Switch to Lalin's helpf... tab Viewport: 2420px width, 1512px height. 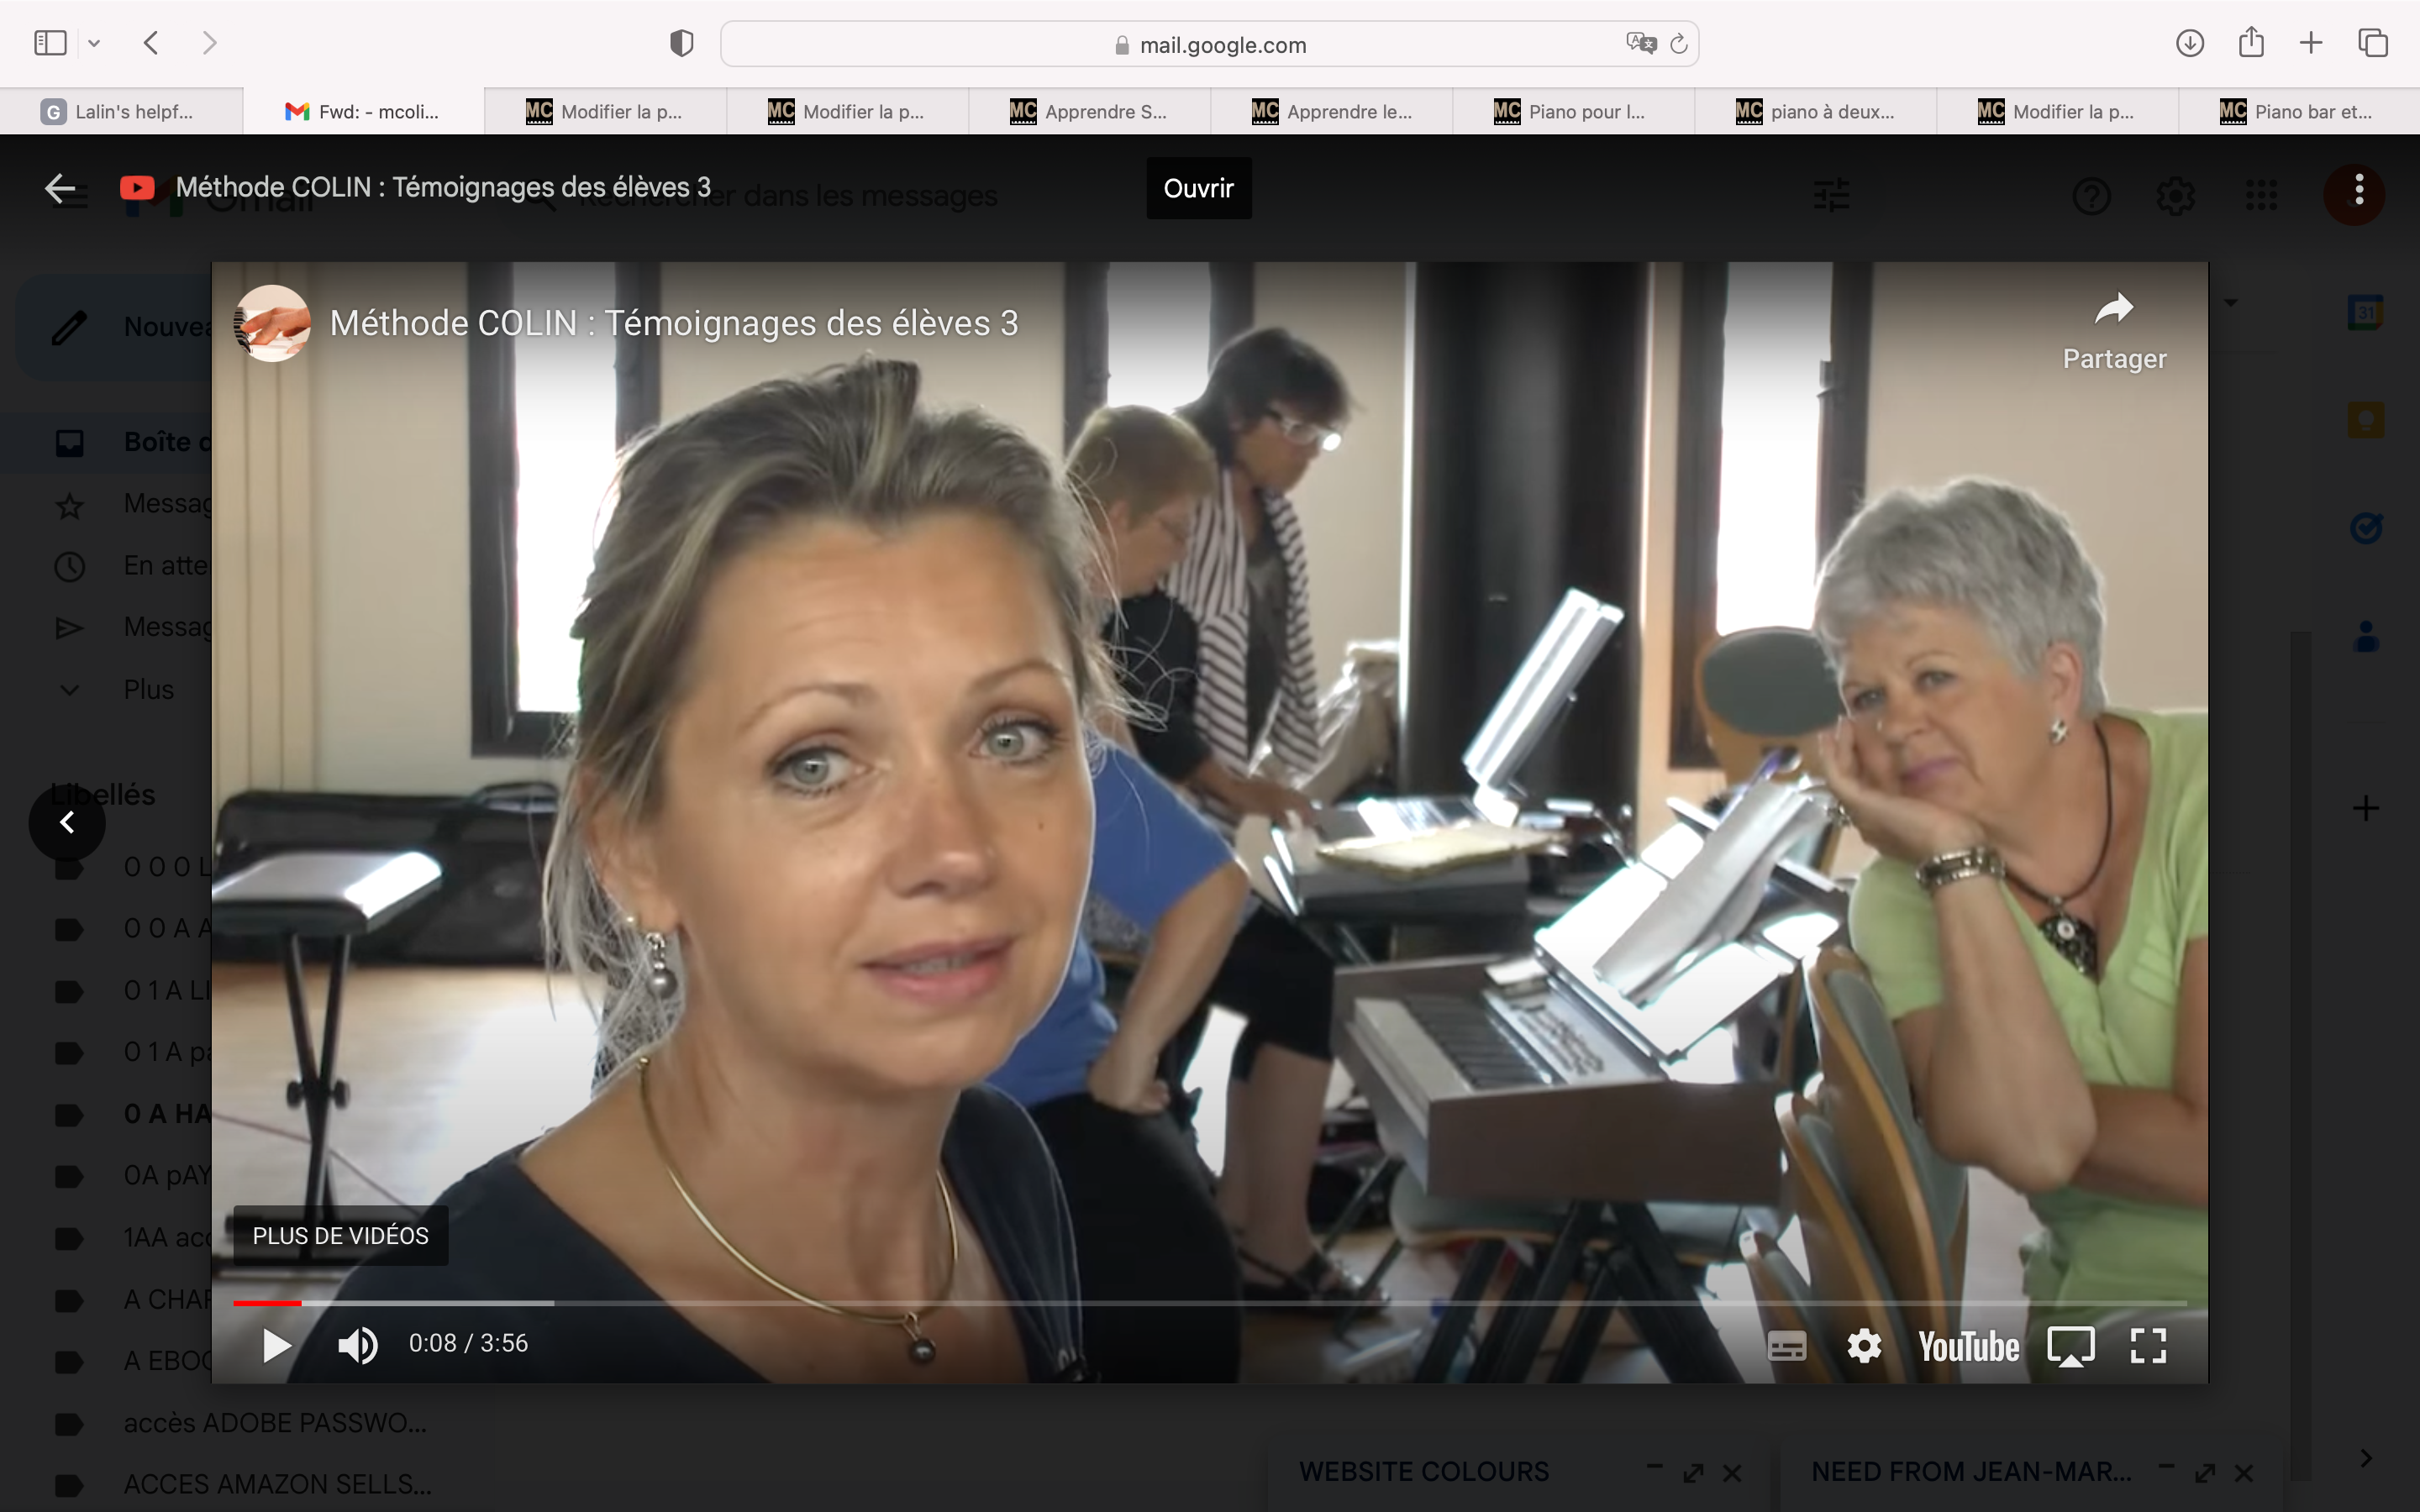click(x=121, y=111)
